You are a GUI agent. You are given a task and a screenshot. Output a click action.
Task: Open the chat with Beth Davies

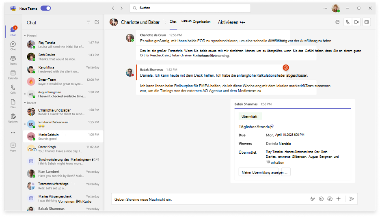point(63,57)
